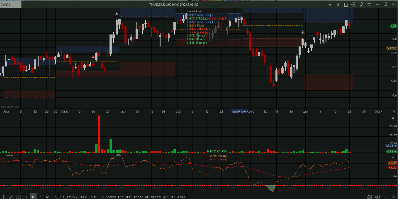This screenshot has height=199, width=399.
Task: Open the grid table icon in bottom toolbar
Action: (19, 196)
